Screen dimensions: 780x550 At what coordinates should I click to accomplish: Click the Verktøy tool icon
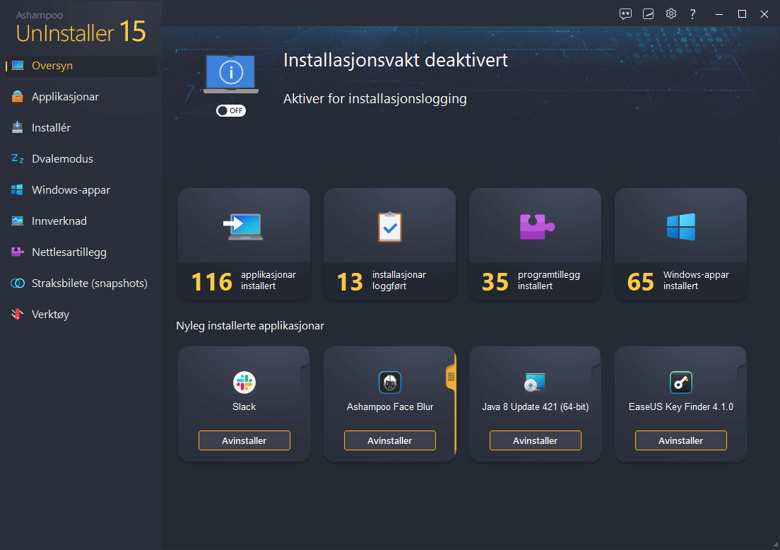18,314
